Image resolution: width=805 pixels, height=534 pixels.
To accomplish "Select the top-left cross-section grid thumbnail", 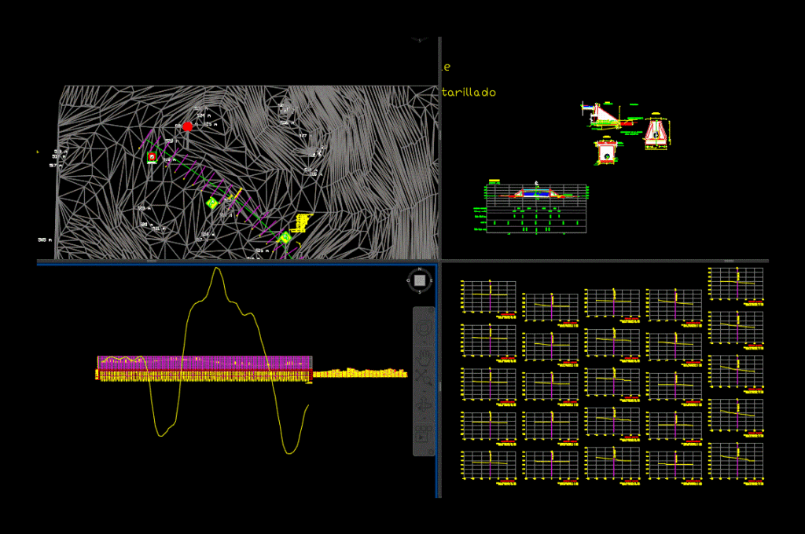I will [x=488, y=299].
